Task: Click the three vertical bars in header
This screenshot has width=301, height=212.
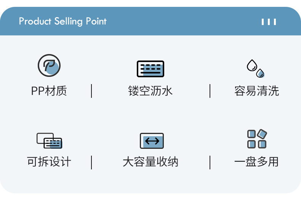Action: pyautogui.click(x=269, y=22)
